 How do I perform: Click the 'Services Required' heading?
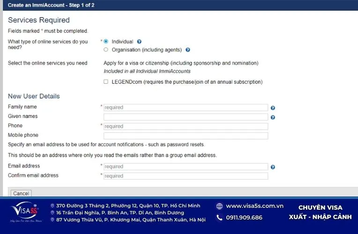pyautogui.click(x=39, y=20)
